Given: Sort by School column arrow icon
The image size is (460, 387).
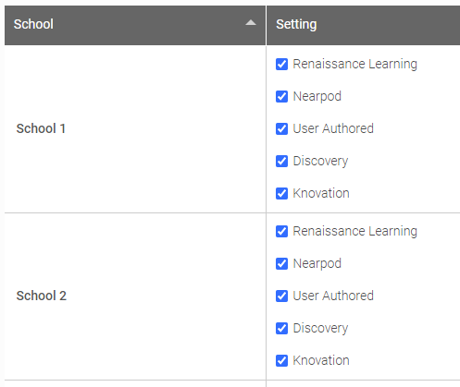Looking at the screenshot, I should (251, 23).
